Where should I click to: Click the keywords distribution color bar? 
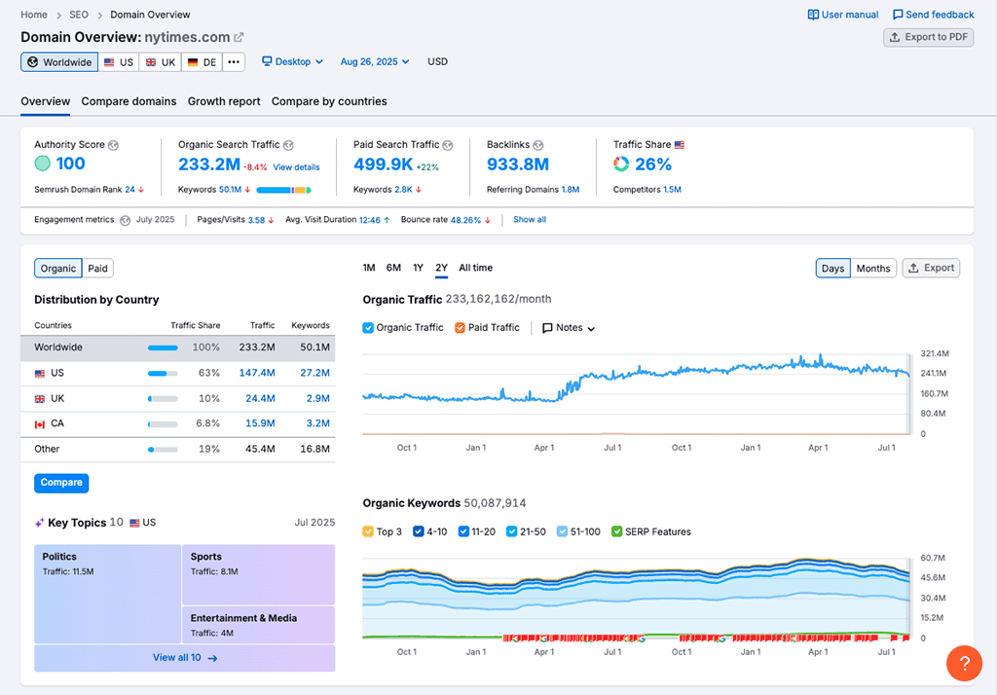tap(283, 190)
